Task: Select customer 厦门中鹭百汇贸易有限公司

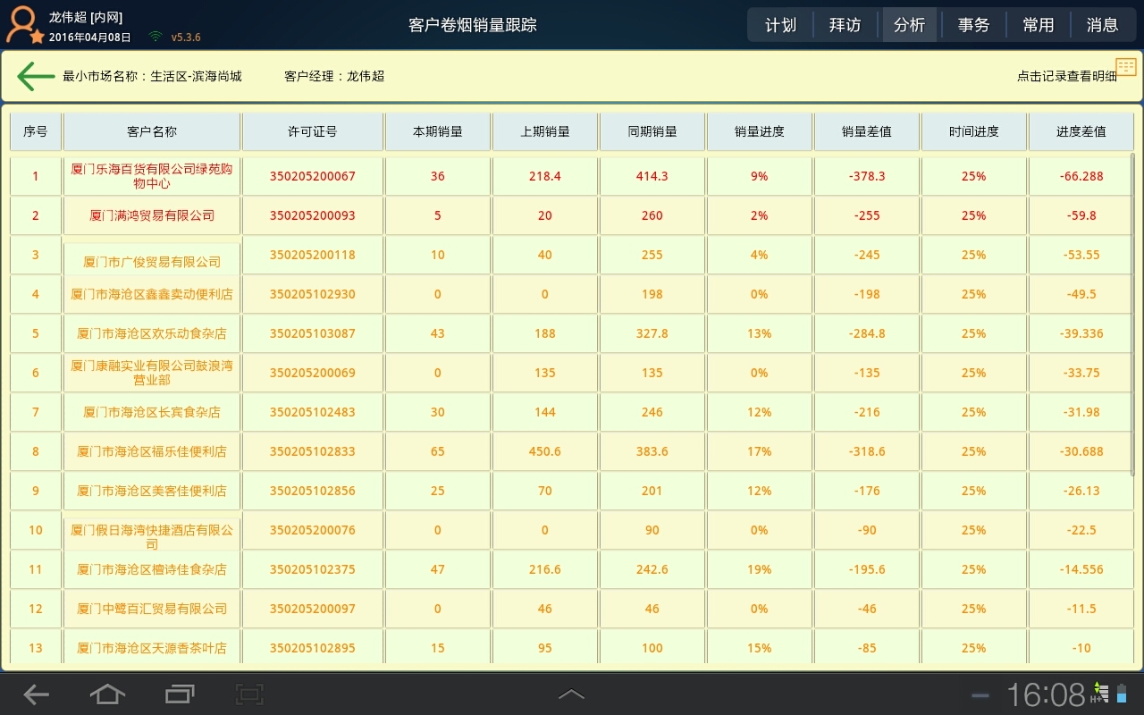Action: pyautogui.click(x=152, y=609)
